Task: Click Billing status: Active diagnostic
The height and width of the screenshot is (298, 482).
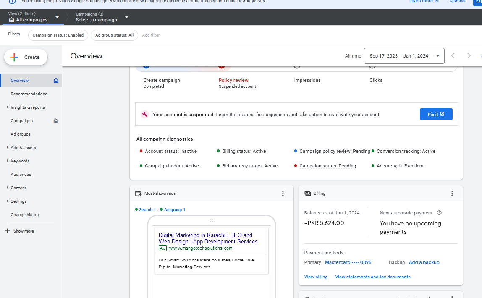Action: coord(244,151)
